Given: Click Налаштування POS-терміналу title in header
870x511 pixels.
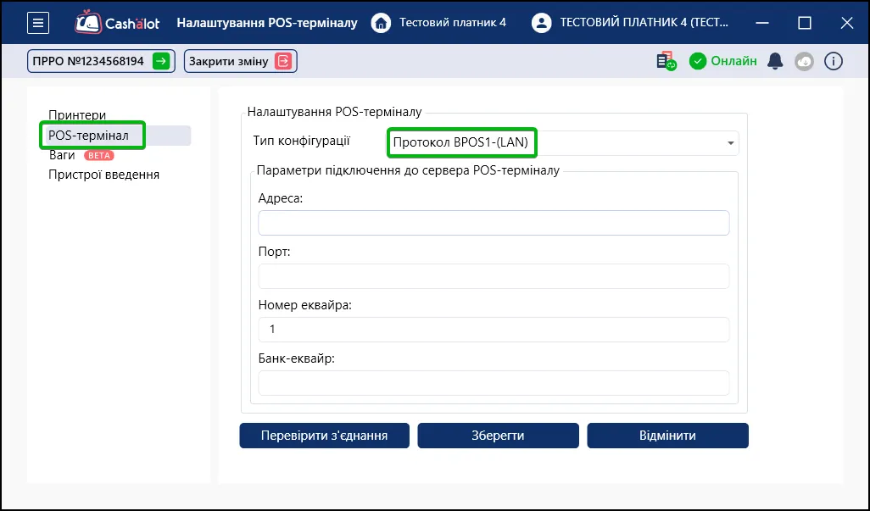Looking at the screenshot, I should click(x=267, y=23).
